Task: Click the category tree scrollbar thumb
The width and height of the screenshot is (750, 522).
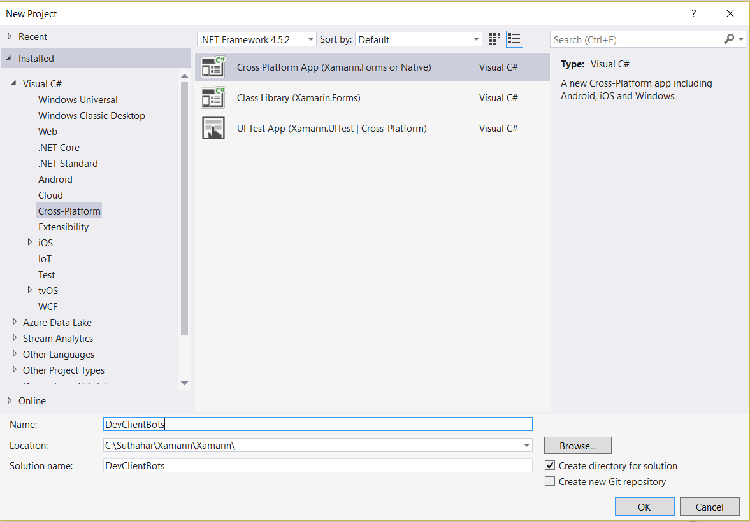Action: (x=185, y=208)
